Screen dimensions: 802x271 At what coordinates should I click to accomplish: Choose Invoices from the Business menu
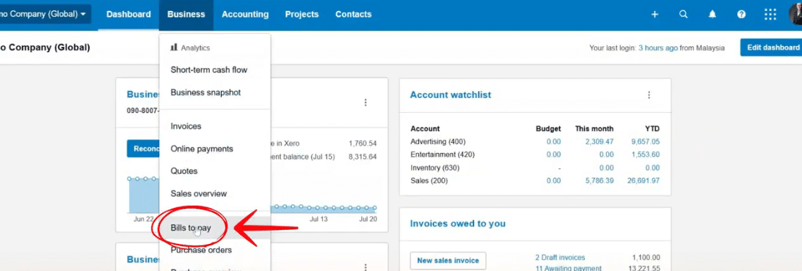215,126
